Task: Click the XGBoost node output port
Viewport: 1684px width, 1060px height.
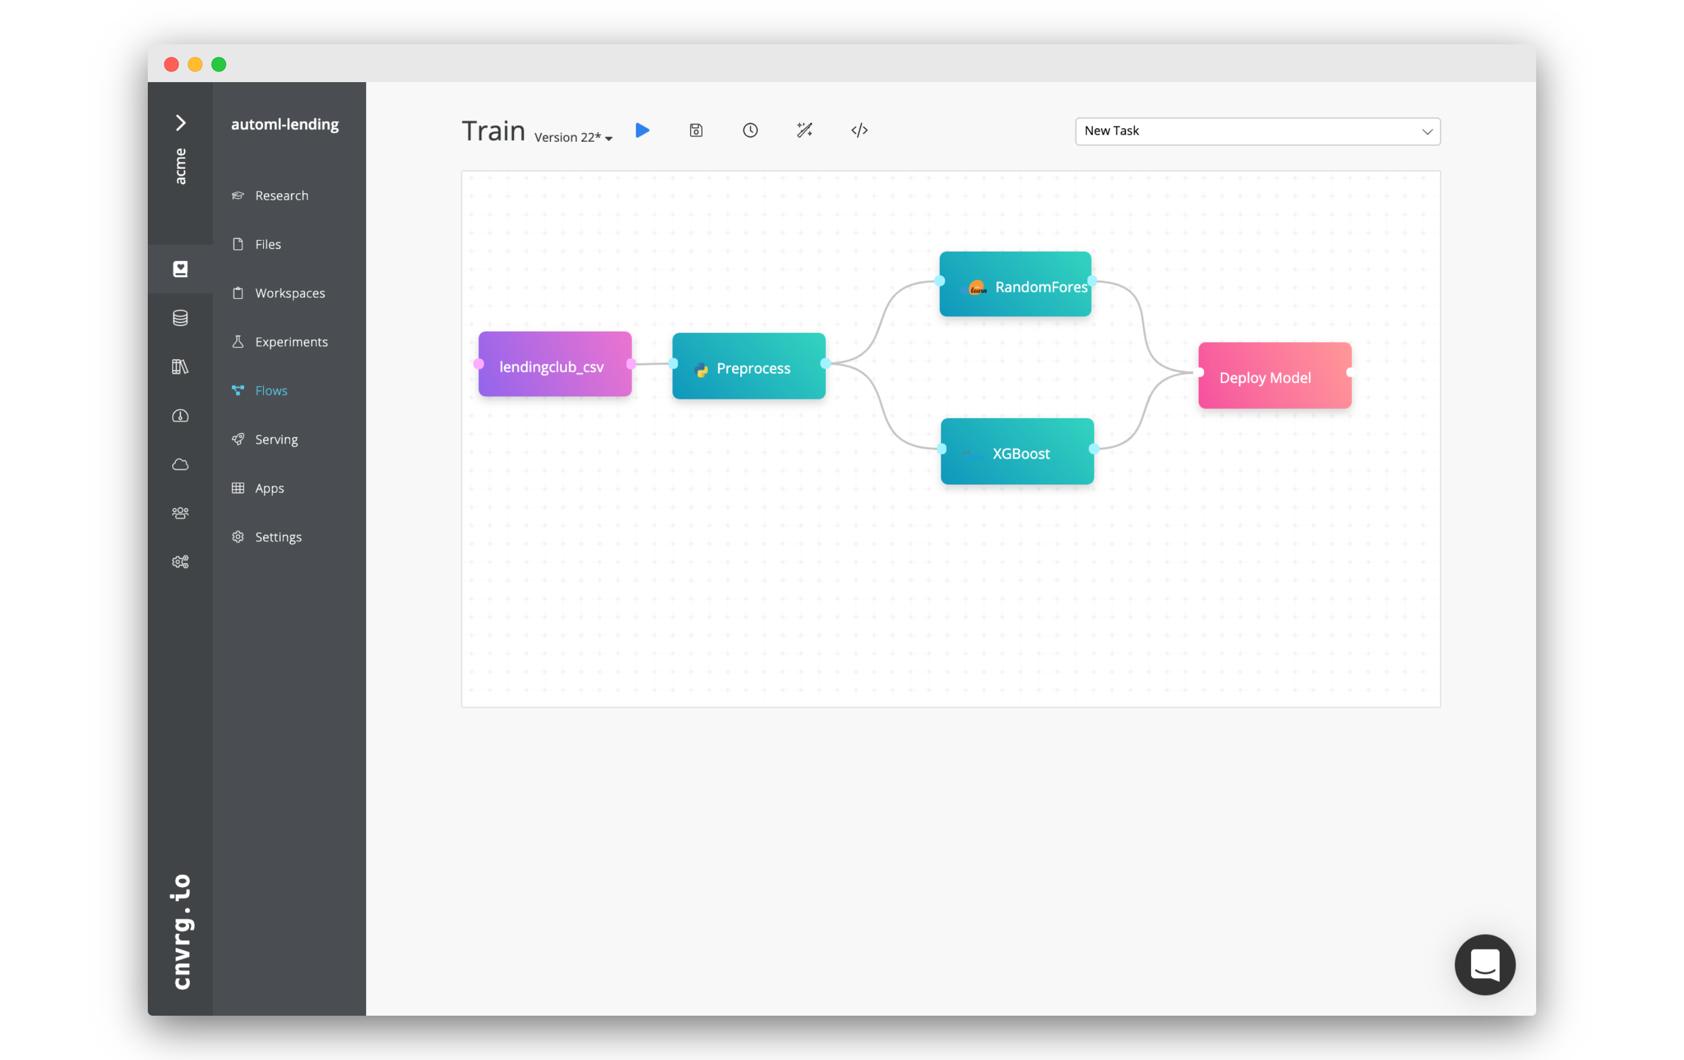Action: click(1094, 449)
